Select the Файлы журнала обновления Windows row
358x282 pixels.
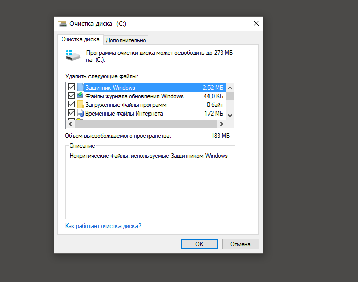click(145, 96)
